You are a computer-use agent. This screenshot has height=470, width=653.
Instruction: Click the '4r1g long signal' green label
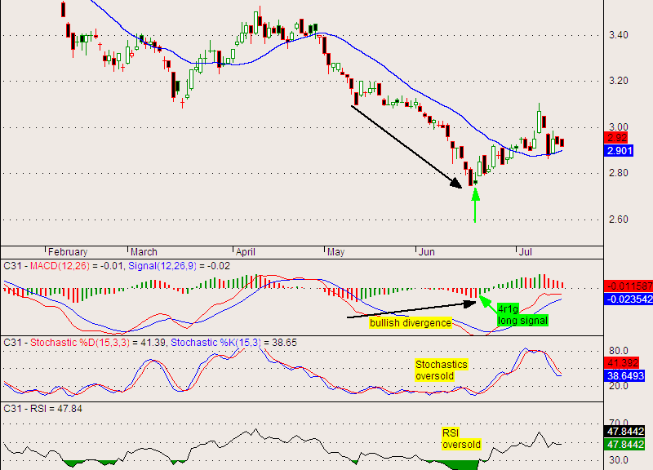click(522, 314)
